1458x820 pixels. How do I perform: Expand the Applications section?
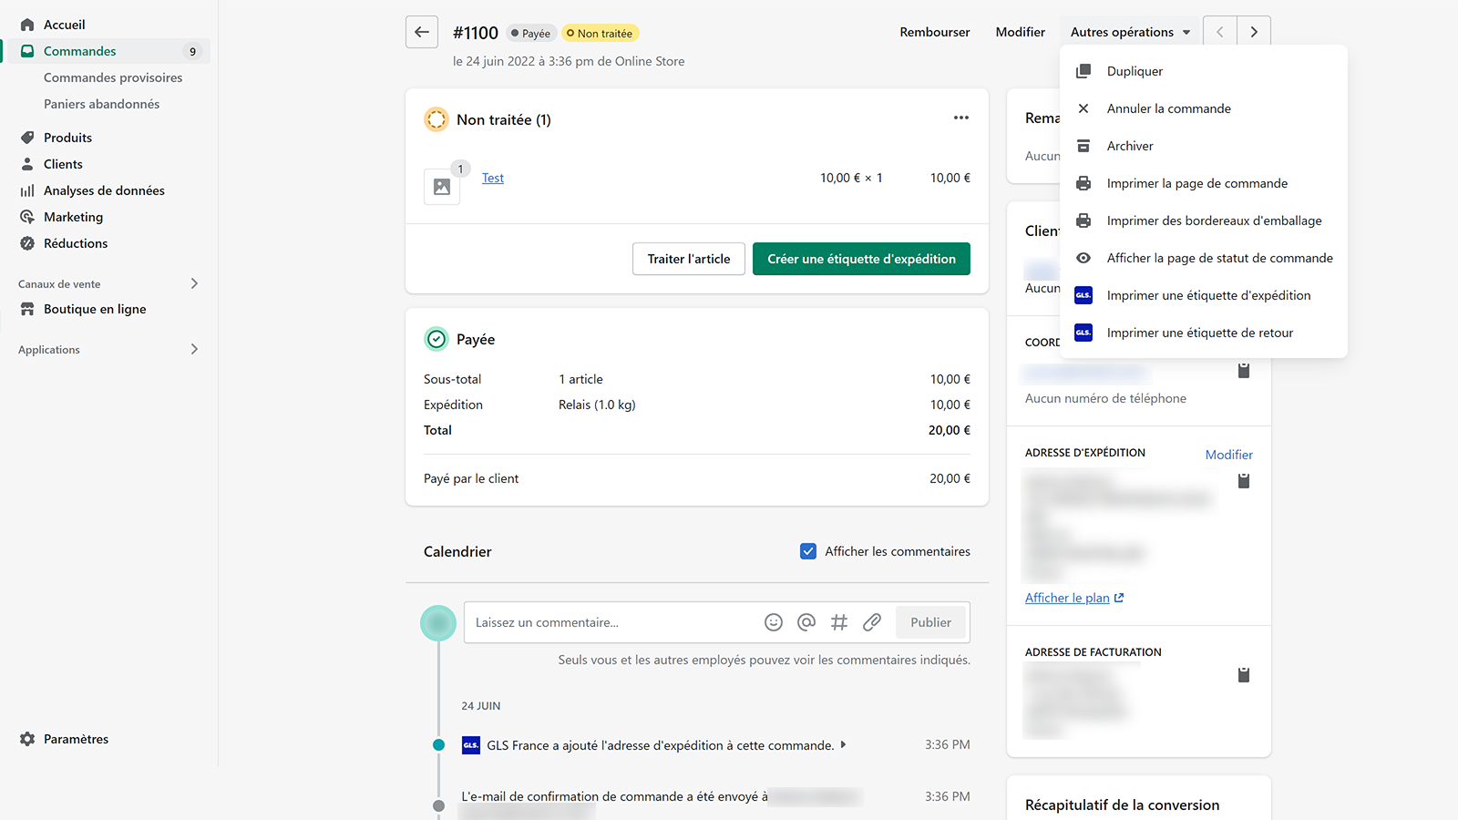[x=194, y=349]
